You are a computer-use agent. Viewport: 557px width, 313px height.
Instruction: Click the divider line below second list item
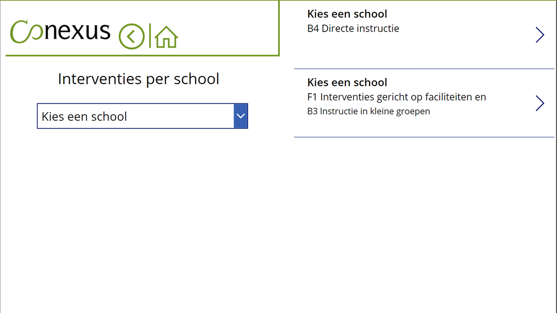[x=424, y=137]
